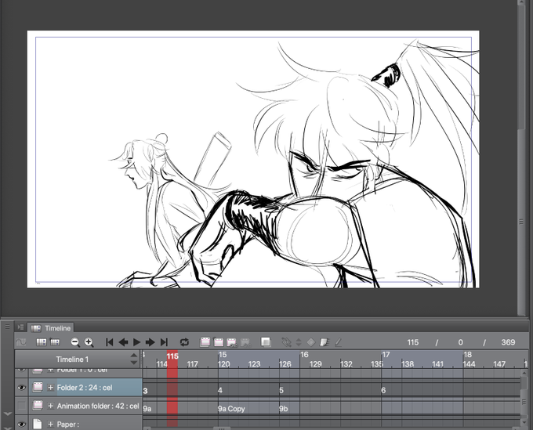Click the collapse chevron left of Animation folder

(x=8, y=414)
